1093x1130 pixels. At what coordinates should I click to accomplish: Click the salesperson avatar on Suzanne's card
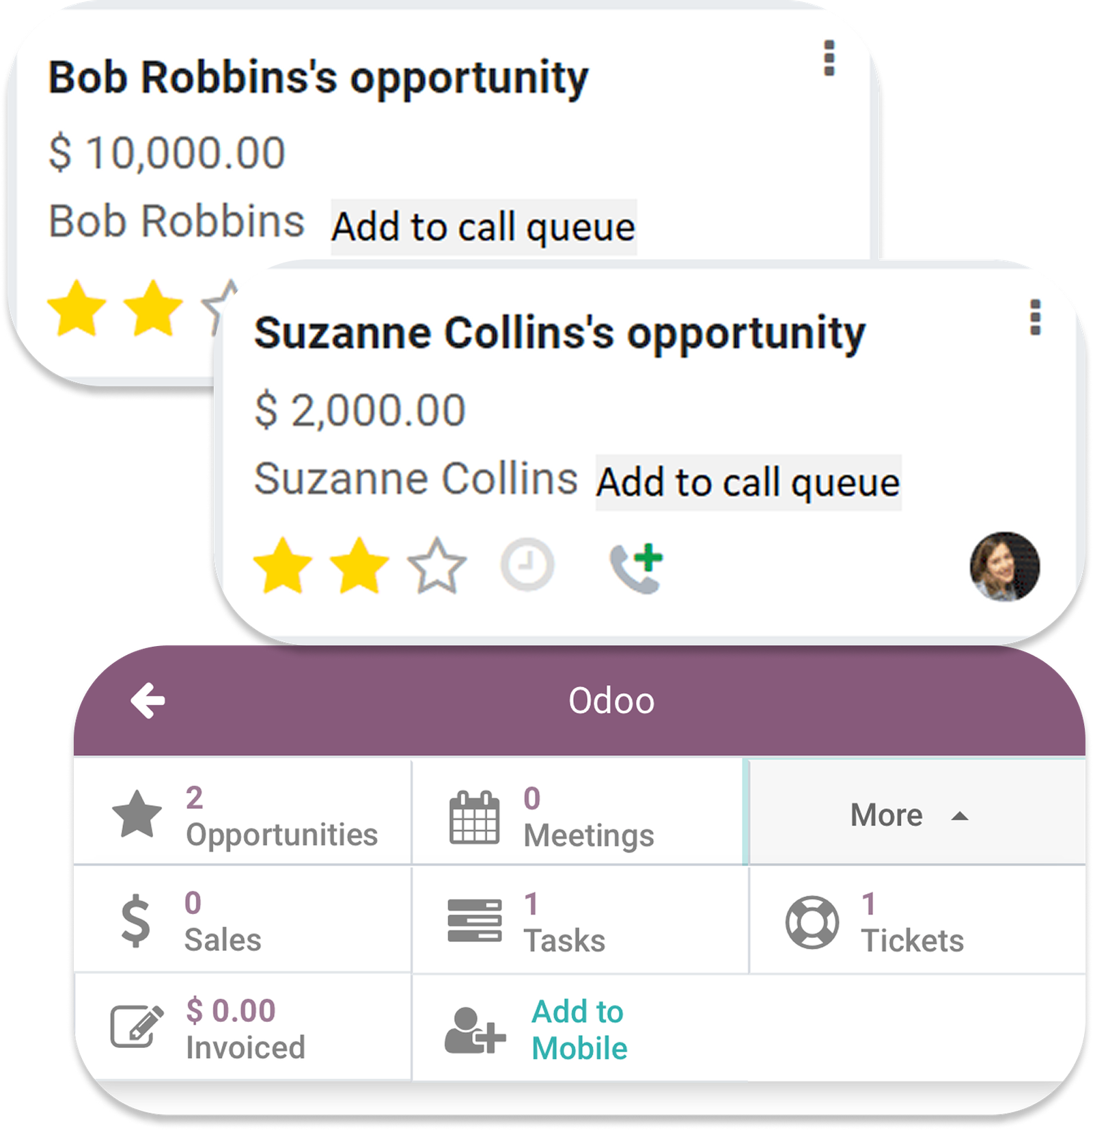pos(1004,567)
